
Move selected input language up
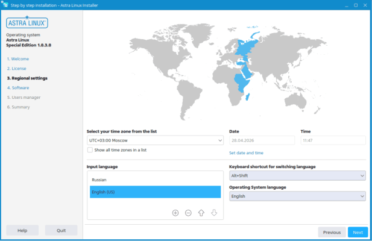point(201,213)
